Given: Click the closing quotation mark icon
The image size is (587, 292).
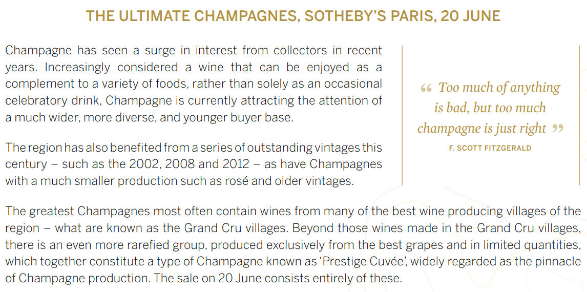Looking at the screenshot, I should 558,129.
